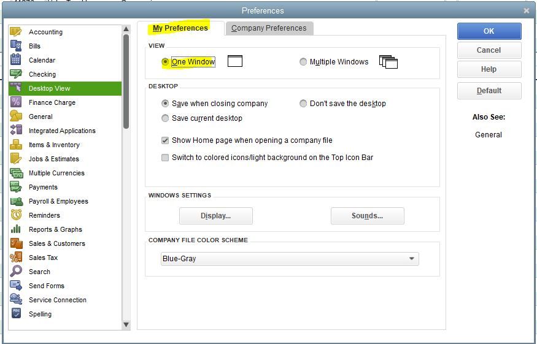Open Help for preferences
The image size is (537, 344).
[489, 69]
